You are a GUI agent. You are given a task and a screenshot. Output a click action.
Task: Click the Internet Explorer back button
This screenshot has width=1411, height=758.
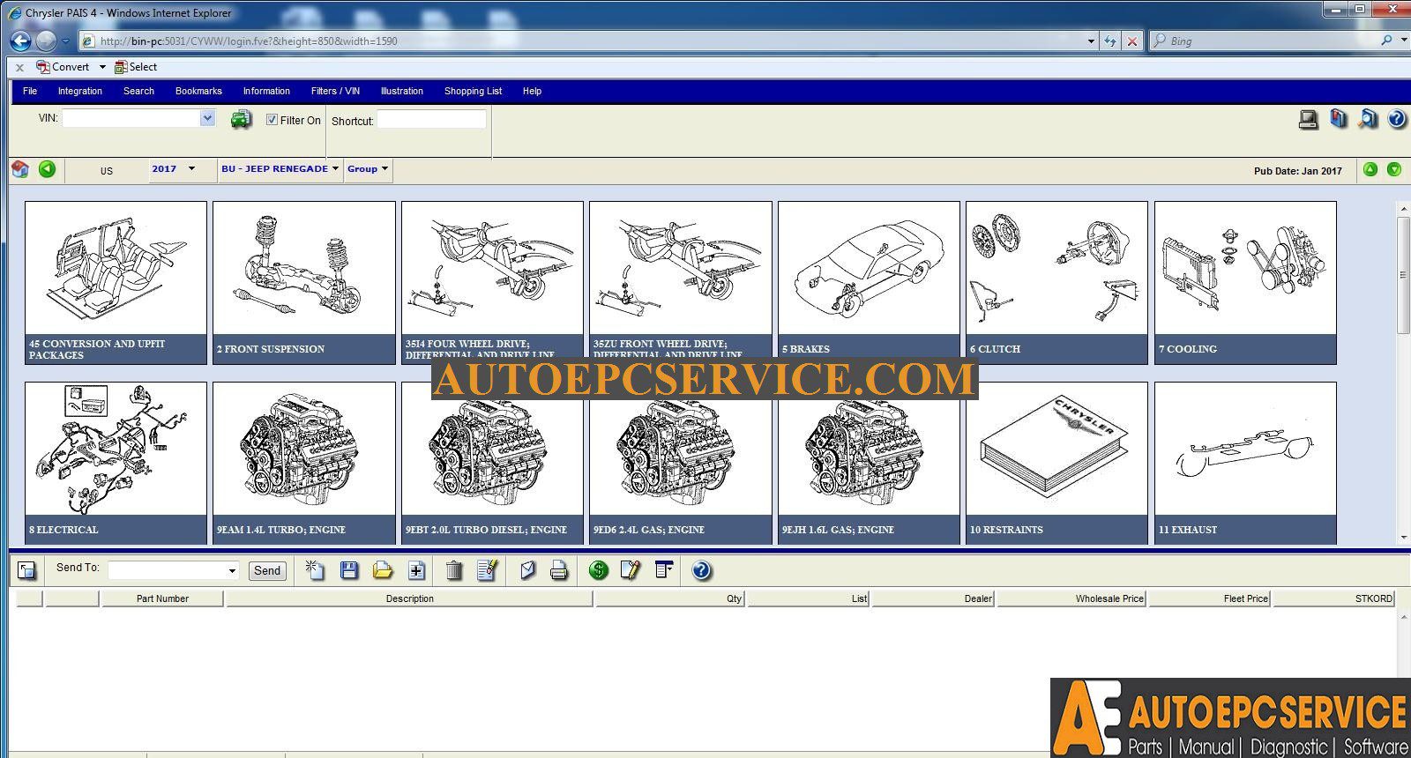click(20, 41)
